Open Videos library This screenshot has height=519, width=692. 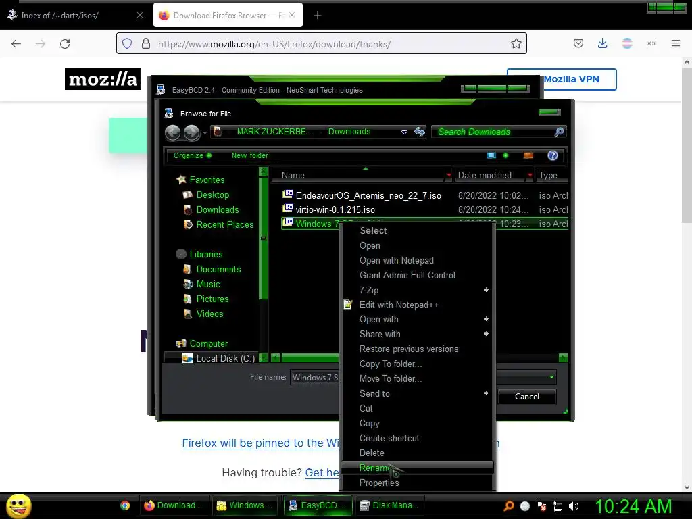coord(209,314)
